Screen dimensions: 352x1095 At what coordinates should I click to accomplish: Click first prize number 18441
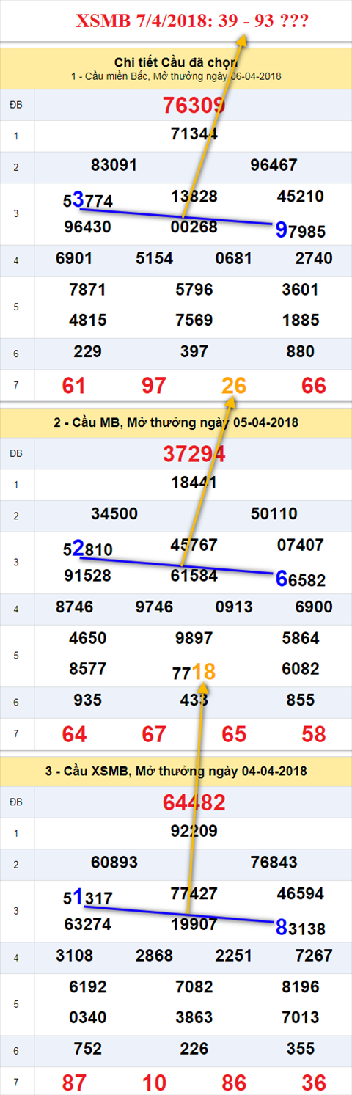pos(194,483)
